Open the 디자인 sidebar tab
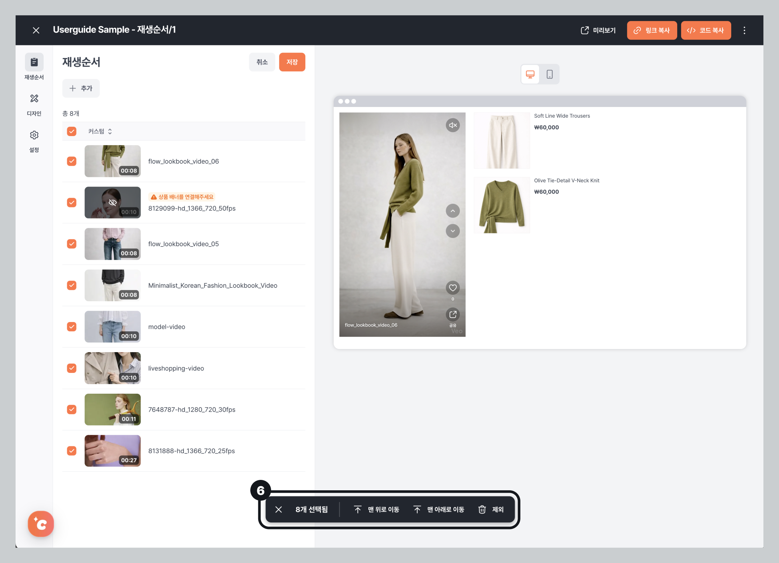The width and height of the screenshot is (779, 563). coord(34,104)
